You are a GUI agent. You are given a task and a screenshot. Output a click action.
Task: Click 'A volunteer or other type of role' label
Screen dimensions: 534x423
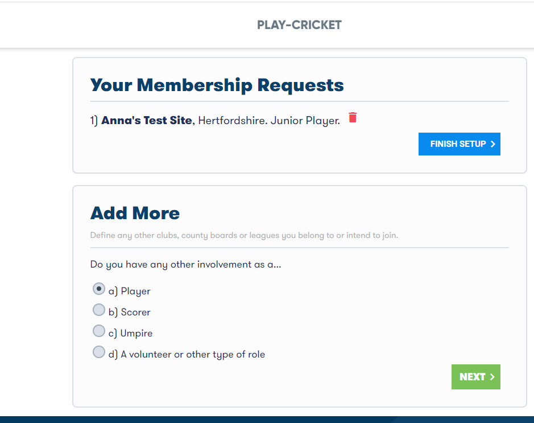coord(193,355)
